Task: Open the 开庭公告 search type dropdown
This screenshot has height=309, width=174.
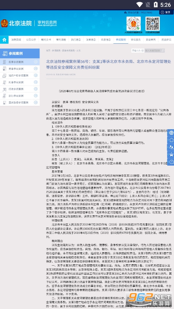Action: coord(138,51)
